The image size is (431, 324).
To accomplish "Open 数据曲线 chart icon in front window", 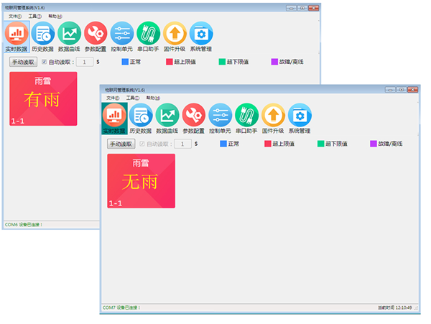I will [167, 116].
